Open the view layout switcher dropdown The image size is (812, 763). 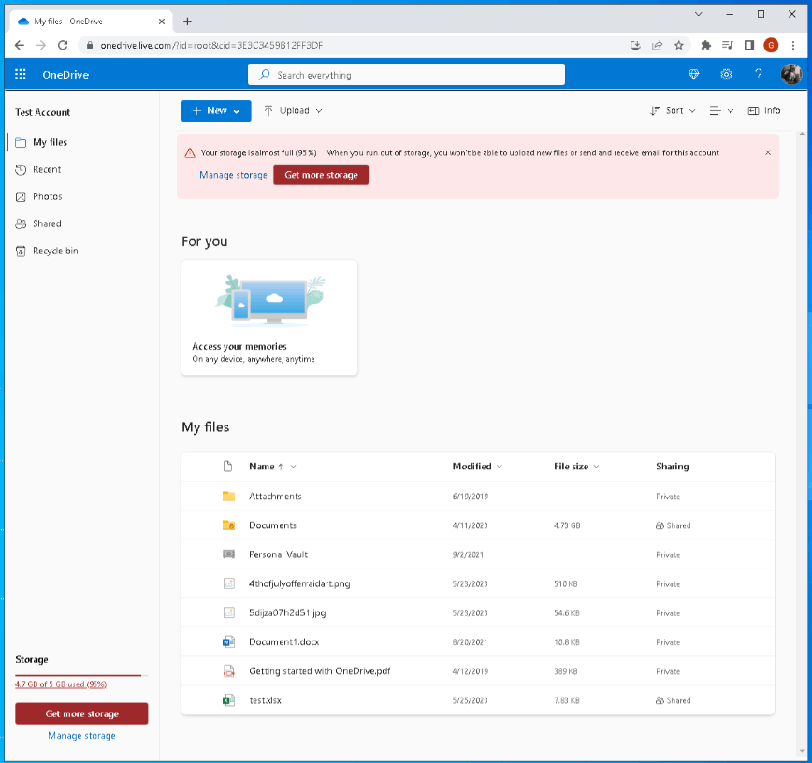pos(721,110)
